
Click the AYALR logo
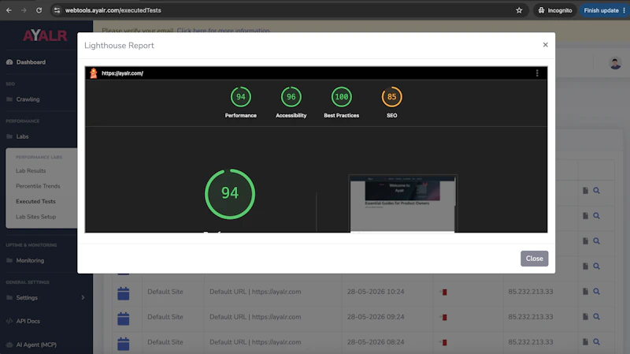(x=45, y=35)
